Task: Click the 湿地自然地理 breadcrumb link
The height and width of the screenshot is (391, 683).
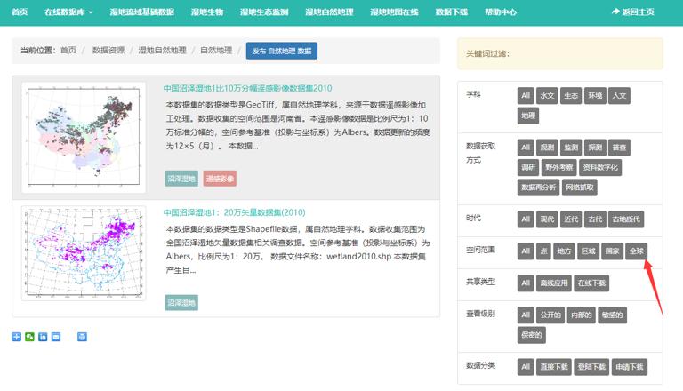Action: pyautogui.click(x=163, y=51)
